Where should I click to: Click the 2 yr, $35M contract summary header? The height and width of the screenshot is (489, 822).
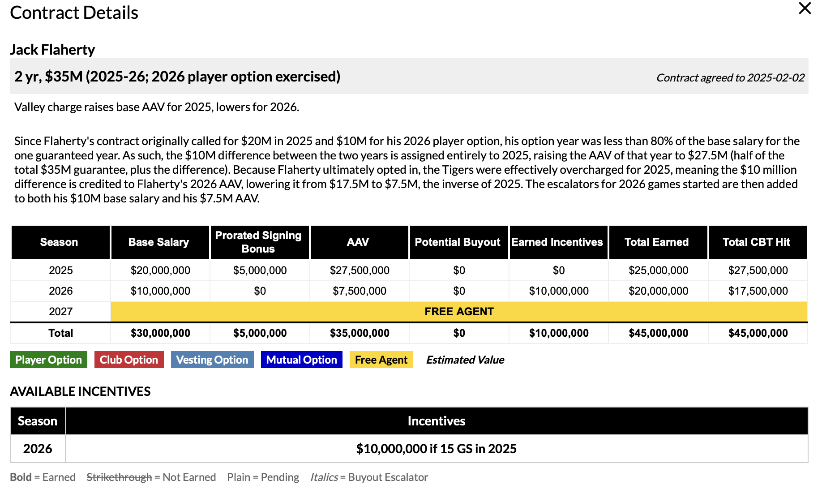[x=177, y=77]
